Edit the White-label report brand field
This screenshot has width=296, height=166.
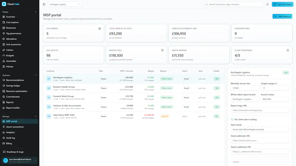pos(245,99)
